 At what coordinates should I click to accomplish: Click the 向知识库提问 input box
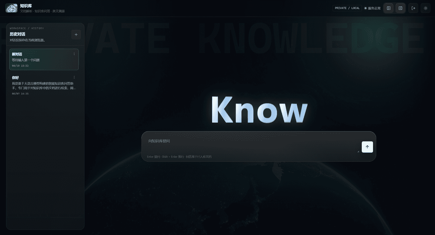[x=253, y=143]
